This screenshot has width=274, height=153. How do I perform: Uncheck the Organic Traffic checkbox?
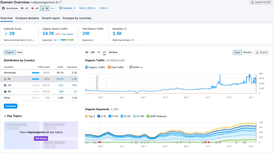tap(86, 67)
